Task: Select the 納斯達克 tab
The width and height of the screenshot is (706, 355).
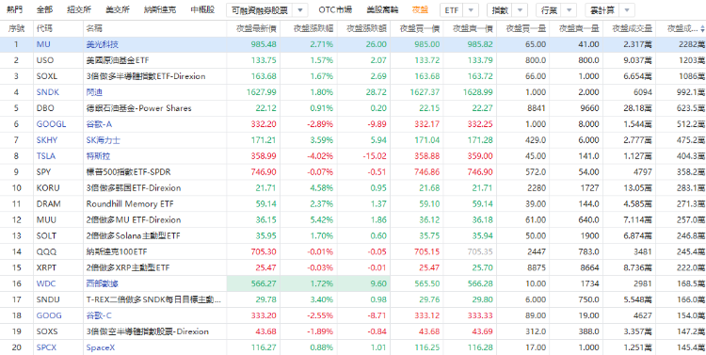Action: (160, 10)
